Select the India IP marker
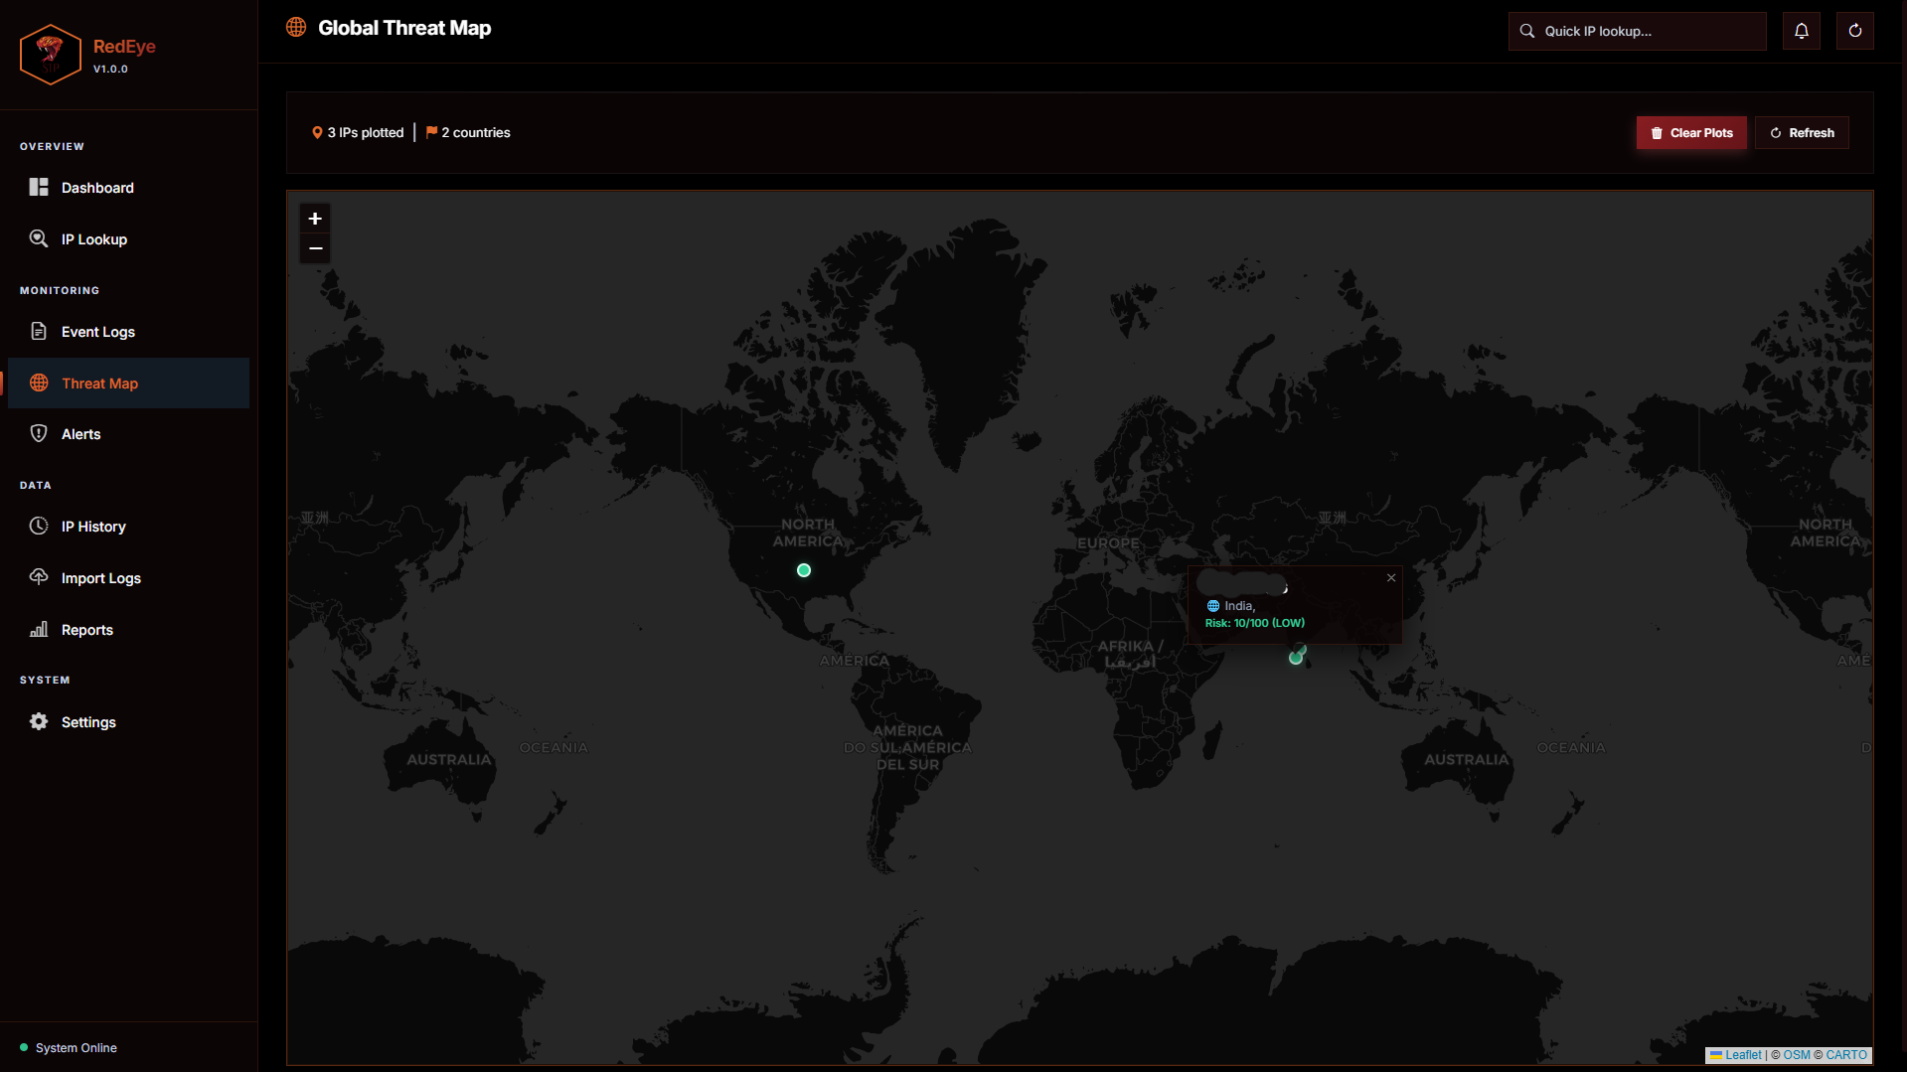1907x1072 pixels. pos(1296,658)
